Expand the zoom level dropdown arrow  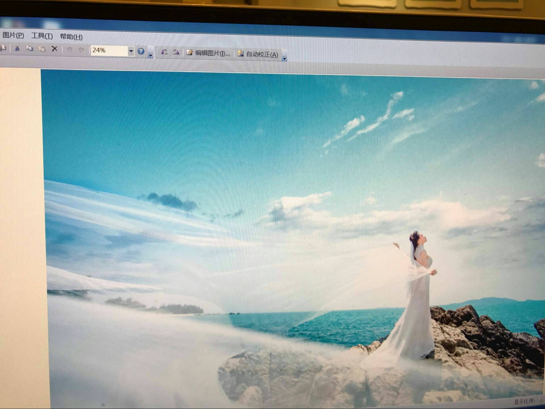click(x=131, y=51)
